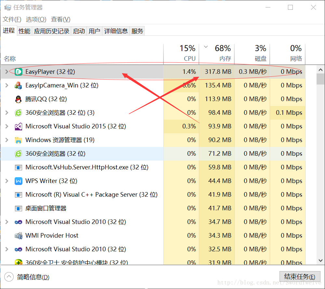This screenshot has height=289, width=325.
Task: Click the scrollbar down arrow
Action: pyautogui.click(x=320, y=260)
